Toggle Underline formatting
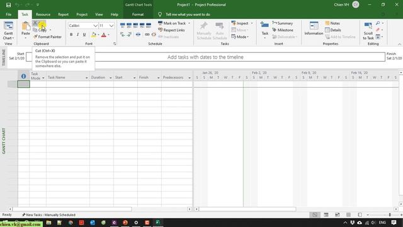The height and width of the screenshot is (227, 403). (84, 35)
